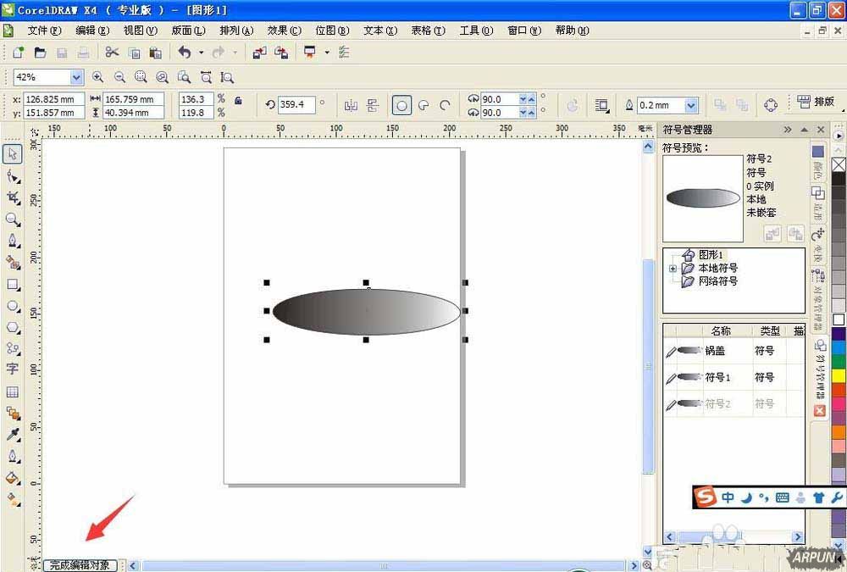
Task: Switch shape to Pie in property bar
Action: [x=423, y=106]
